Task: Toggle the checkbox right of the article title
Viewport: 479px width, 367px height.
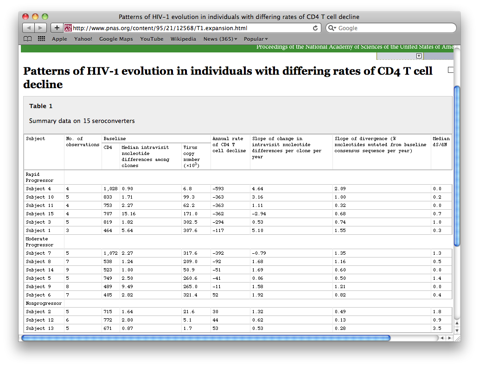Action: (450, 70)
